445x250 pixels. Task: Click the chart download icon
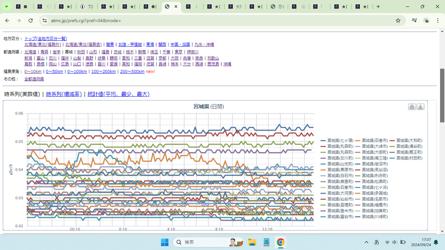421,107
